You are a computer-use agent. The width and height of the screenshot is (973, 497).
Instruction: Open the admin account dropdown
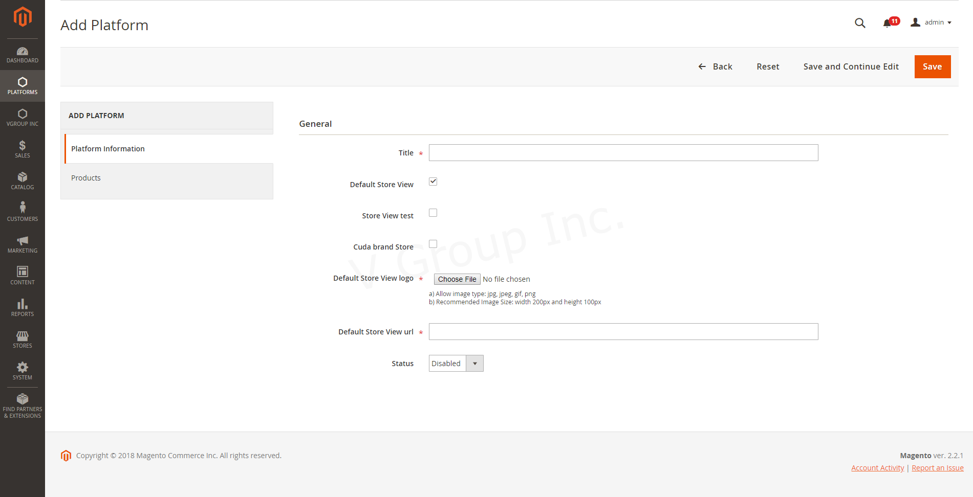pyautogui.click(x=931, y=22)
